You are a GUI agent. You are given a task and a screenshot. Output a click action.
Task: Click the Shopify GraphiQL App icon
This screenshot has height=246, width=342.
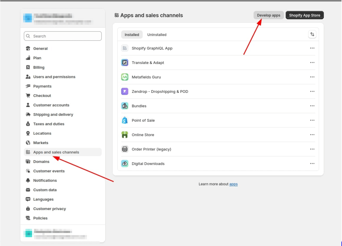click(x=125, y=48)
